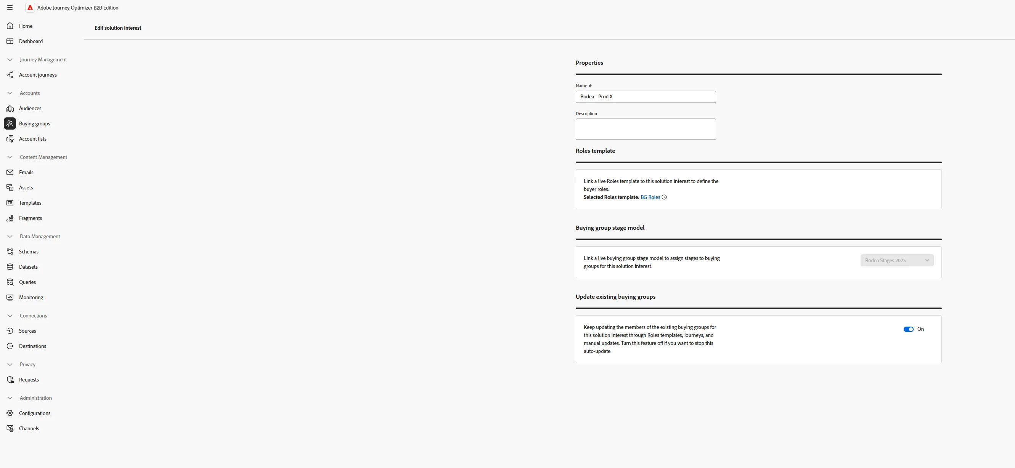Image resolution: width=1015 pixels, height=468 pixels.
Task: Click the Adobe logo icon
Action: click(30, 8)
